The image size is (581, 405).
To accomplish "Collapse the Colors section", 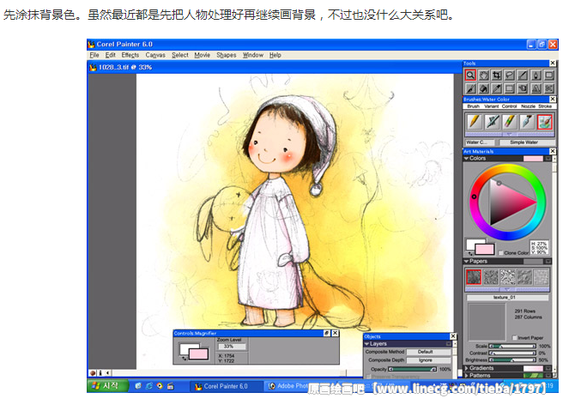I will [466, 158].
